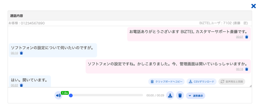The image size is (260, 108).
Task: Download the call audio recording
Action: click(x=170, y=95)
